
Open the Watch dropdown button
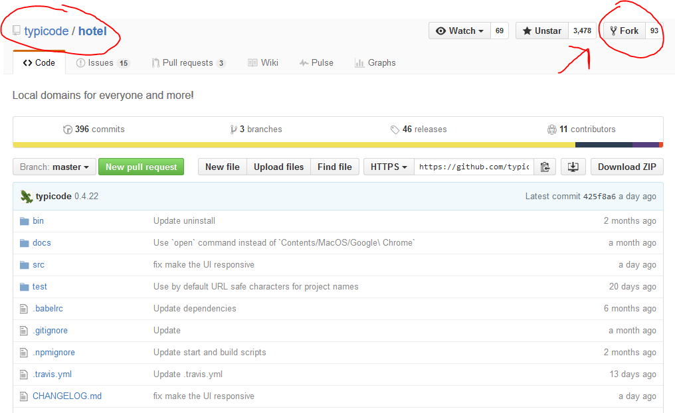point(460,31)
